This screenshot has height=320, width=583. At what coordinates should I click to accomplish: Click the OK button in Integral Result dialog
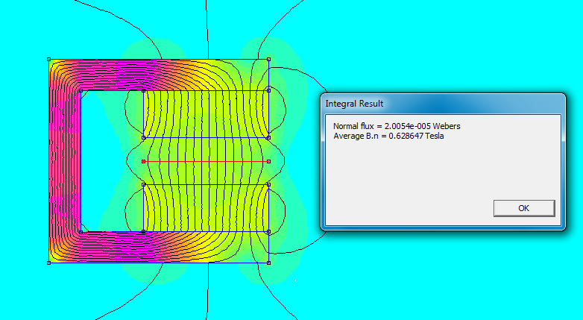tap(524, 209)
